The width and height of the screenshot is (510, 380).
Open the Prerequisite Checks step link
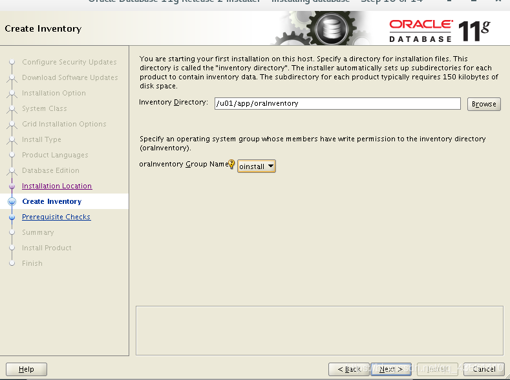click(x=56, y=217)
